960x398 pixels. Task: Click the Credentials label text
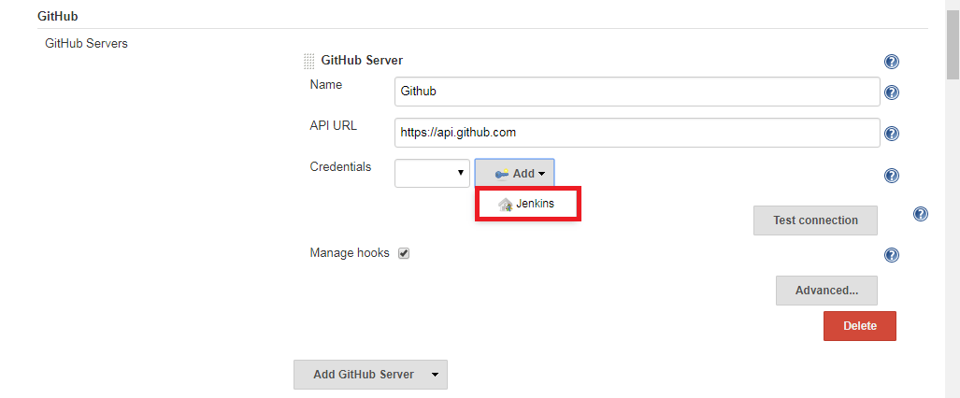340,166
